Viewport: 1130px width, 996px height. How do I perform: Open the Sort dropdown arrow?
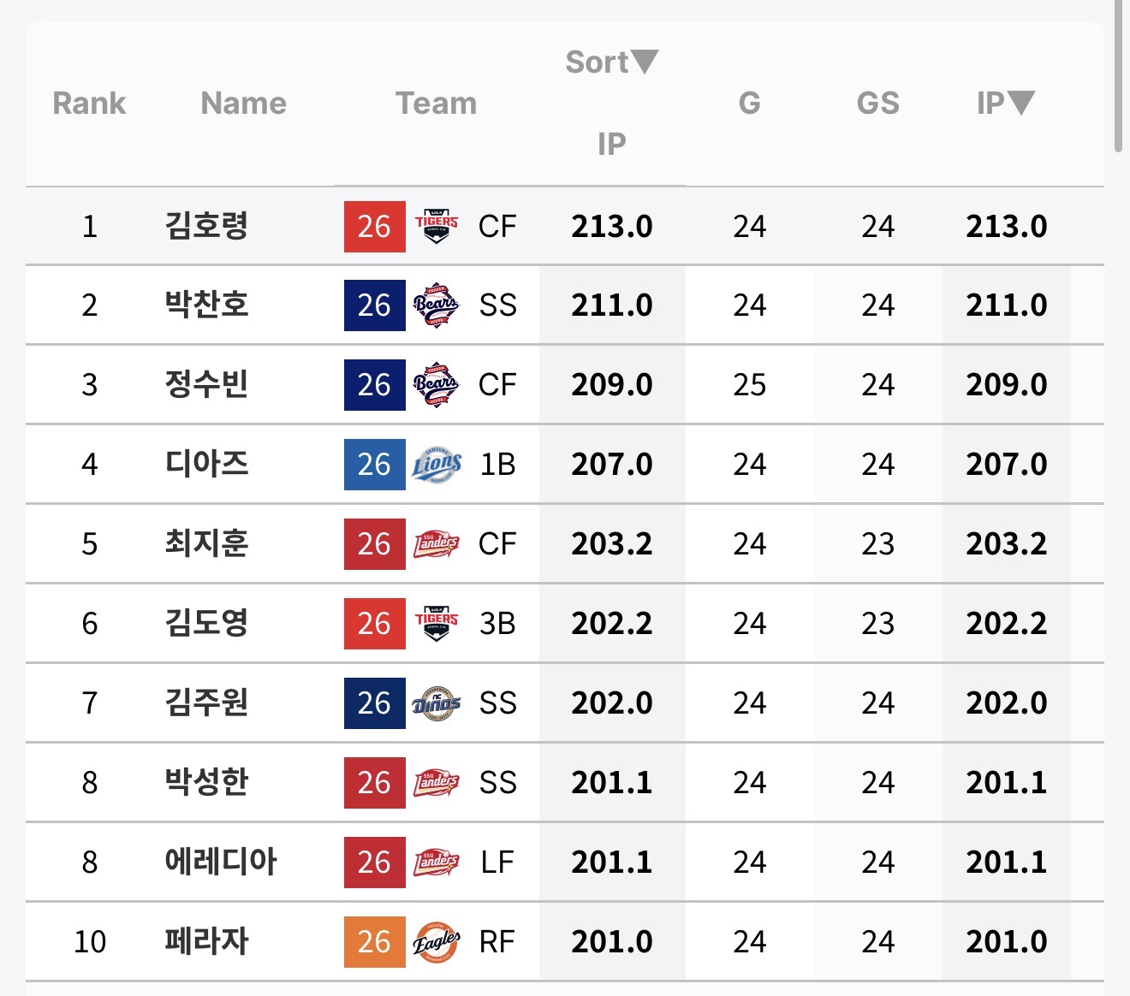click(x=645, y=62)
